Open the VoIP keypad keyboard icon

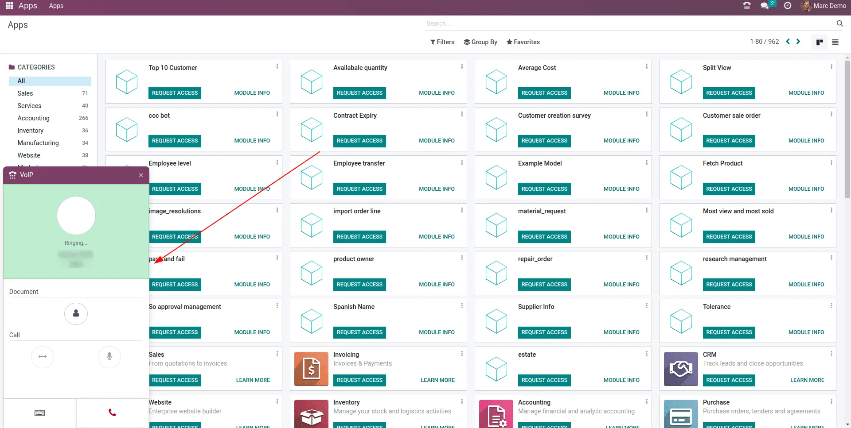(x=40, y=413)
